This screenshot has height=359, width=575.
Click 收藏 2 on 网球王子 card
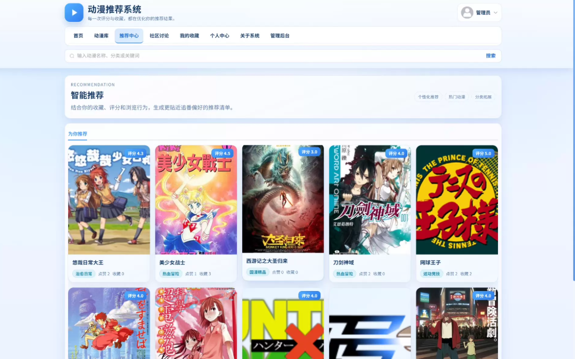[x=466, y=274]
